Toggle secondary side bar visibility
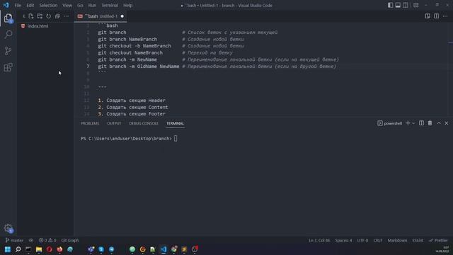 [x=406, y=5]
